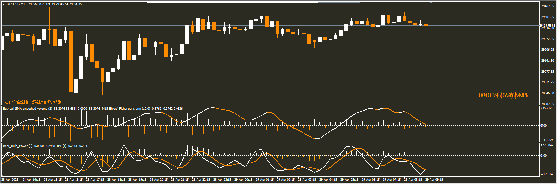The width and height of the screenshot is (557, 184).
Task: Click the 29 Apr 02:15 time label
Action: pyautogui.click(x=286, y=180)
